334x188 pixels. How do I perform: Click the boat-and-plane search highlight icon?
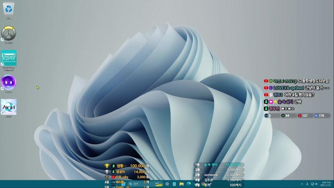pyautogui.click(x=159, y=184)
